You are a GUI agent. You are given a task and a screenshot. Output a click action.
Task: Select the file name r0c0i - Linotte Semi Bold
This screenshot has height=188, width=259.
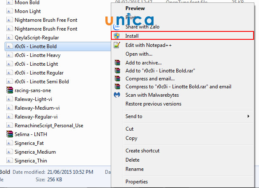pos(42,82)
